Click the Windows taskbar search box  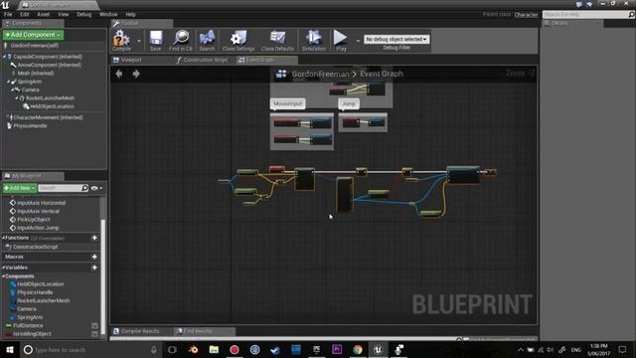(90, 349)
